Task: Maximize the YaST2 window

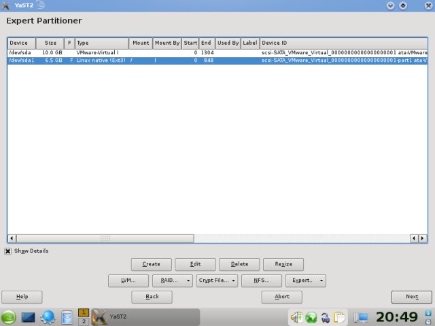Action: pos(403,5)
